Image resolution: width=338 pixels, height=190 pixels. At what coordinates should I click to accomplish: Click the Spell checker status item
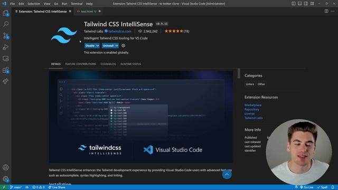click(x=322, y=187)
